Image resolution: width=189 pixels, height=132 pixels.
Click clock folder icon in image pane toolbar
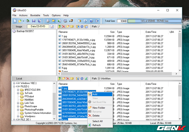86,27
